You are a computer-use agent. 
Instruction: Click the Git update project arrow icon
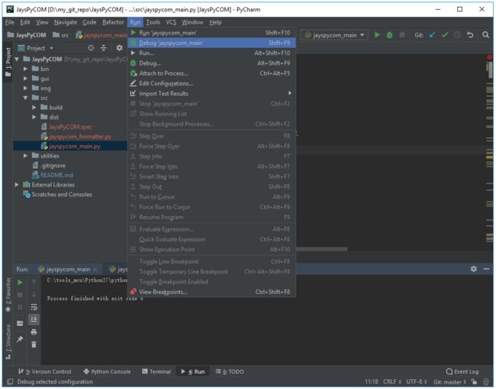pyautogui.click(x=432, y=35)
